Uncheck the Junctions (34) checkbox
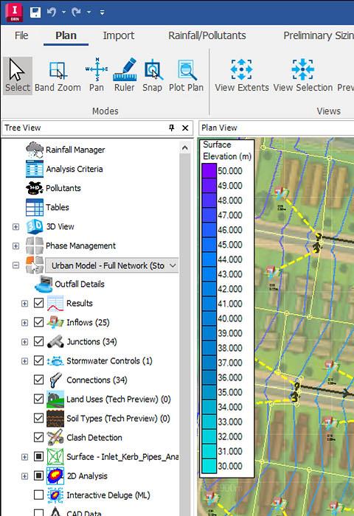The width and height of the screenshot is (354, 516). (38, 341)
